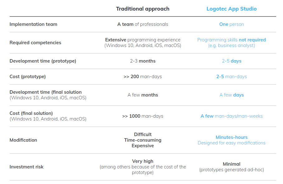This screenshot has width=283, height=184.
Task: Click the 2-5 days cell
Action: point(231,61)
